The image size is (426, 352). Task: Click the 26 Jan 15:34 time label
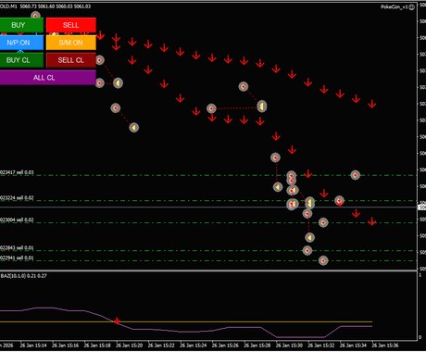[353, 346]
